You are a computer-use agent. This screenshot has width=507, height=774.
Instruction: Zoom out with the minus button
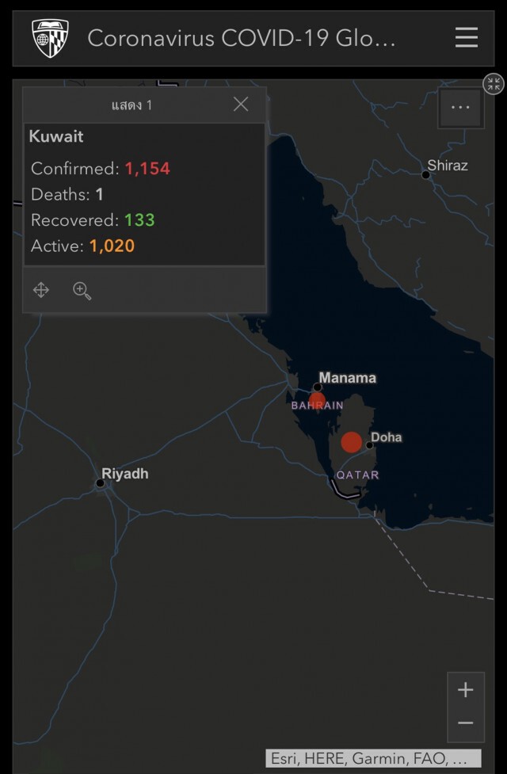click(x=466, y=723)
